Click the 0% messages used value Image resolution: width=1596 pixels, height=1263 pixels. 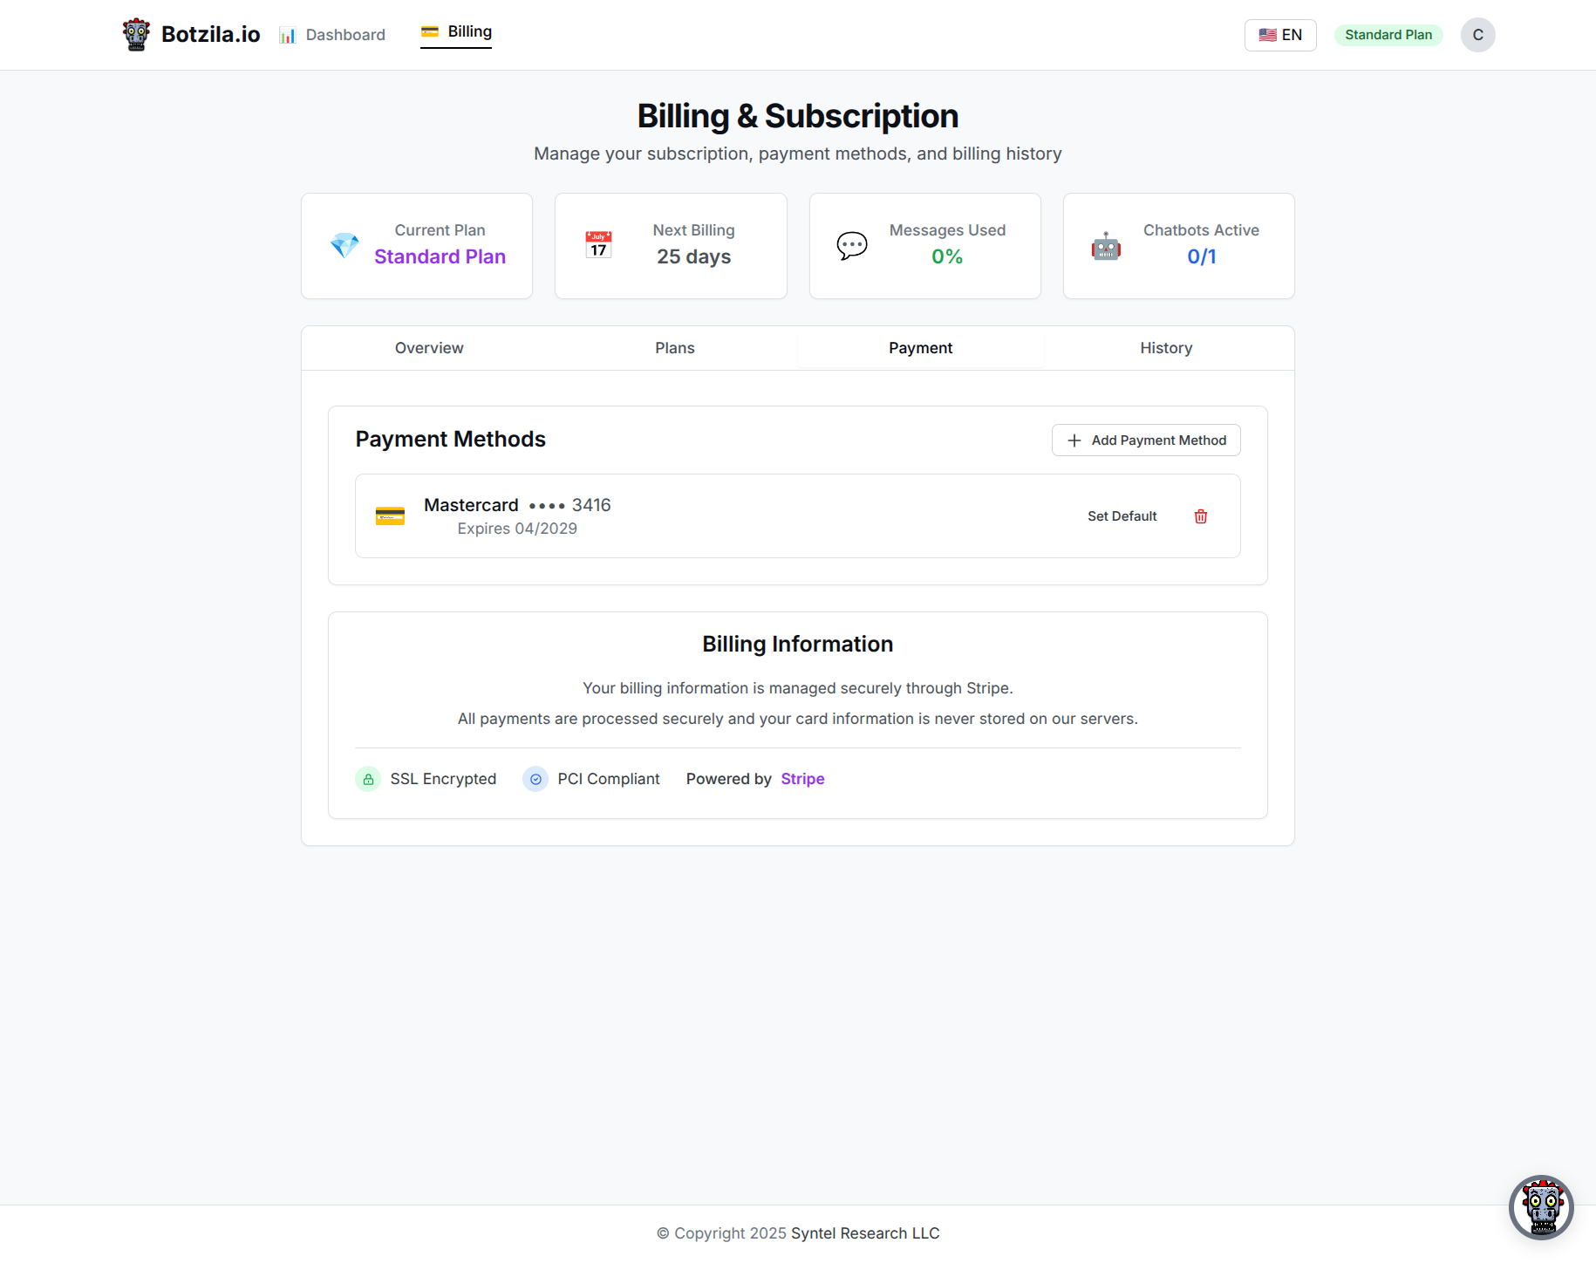947,256
